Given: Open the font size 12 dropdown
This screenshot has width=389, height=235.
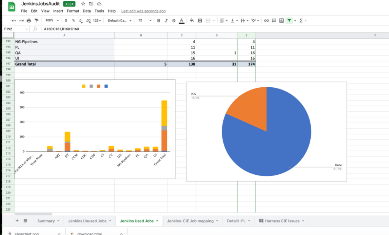Looking at the screenshot, I should pyautogui.click(x=145, y=21).
